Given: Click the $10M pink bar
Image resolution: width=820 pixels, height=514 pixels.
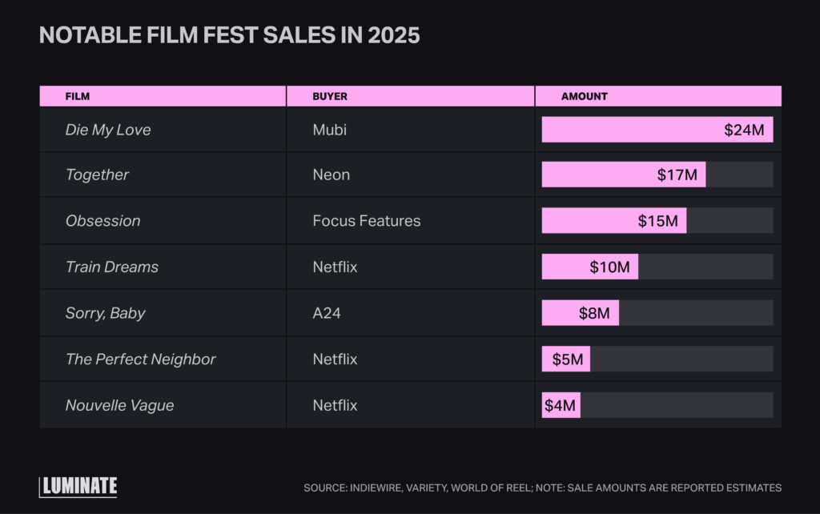Looking at the screenshot, I should click(x=589, y=267).
